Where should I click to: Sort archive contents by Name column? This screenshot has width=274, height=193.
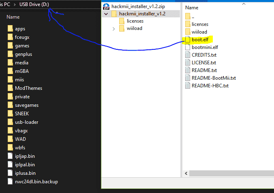pyautogui.click(x=192, y=8)
